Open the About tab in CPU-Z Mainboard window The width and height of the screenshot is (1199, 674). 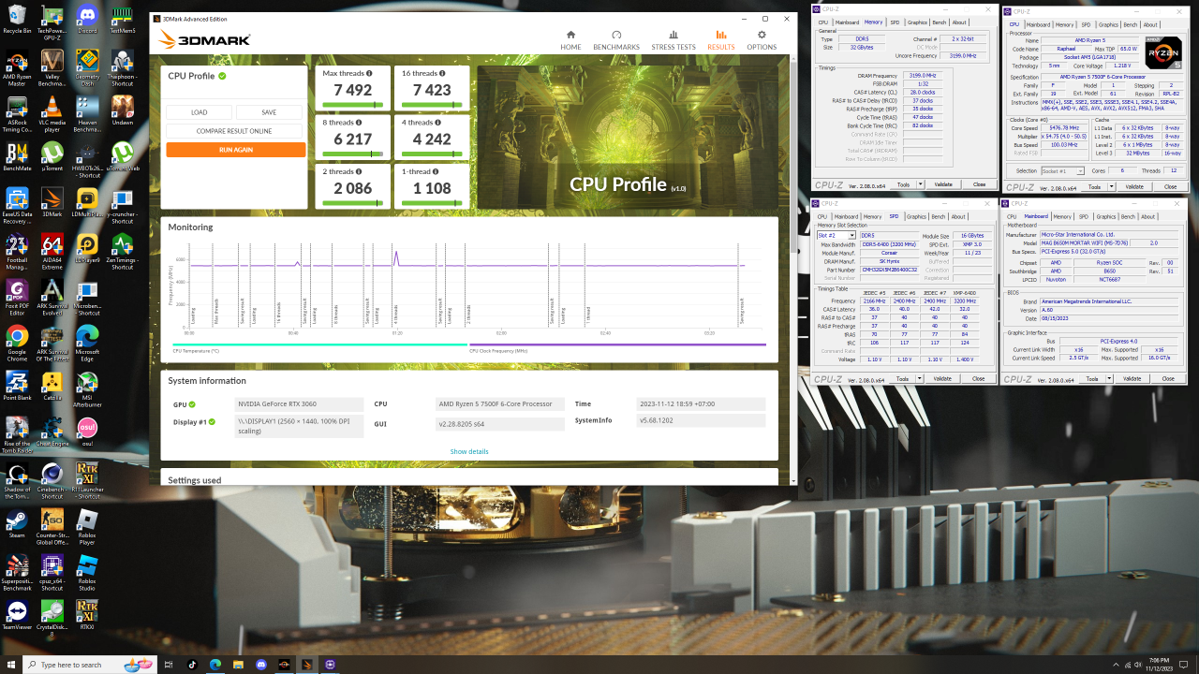[1150, 216]
